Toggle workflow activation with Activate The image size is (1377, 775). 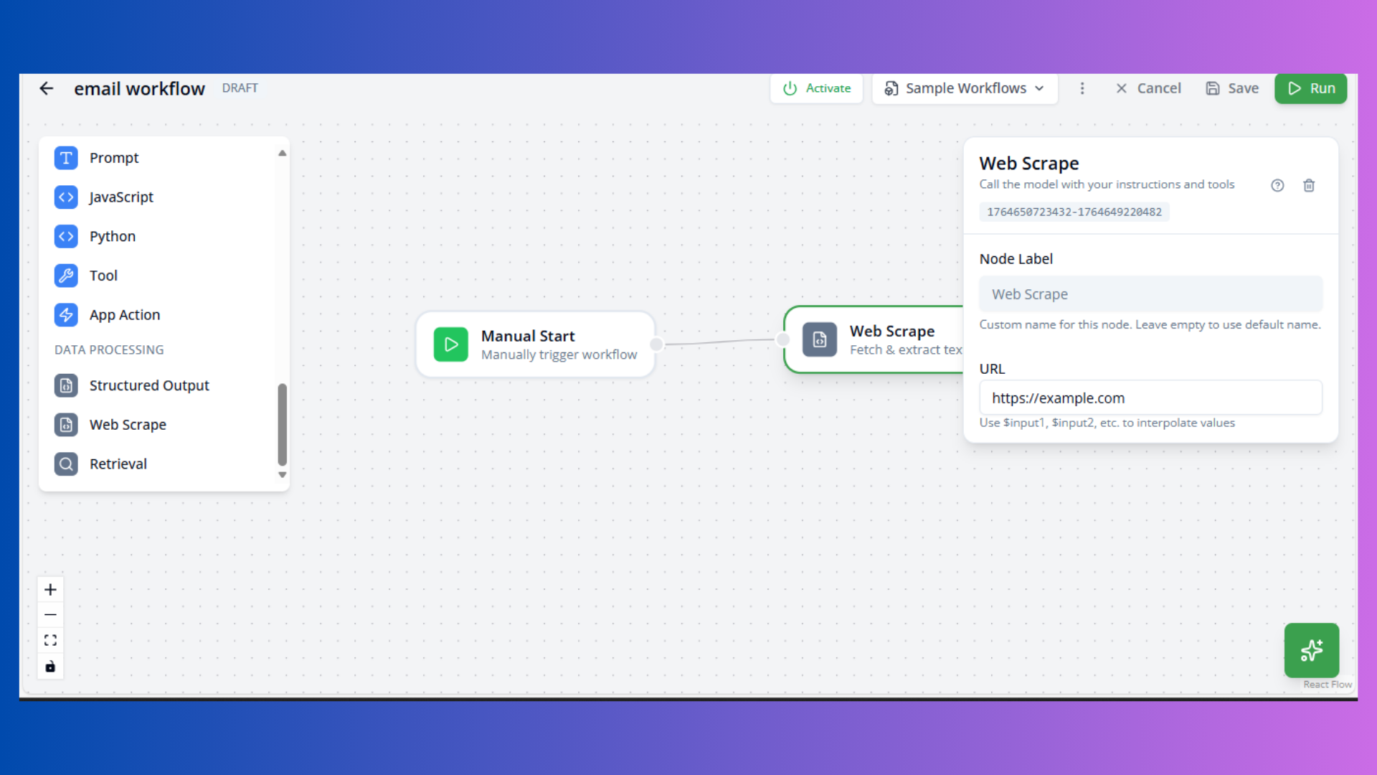tap(816, 88)
